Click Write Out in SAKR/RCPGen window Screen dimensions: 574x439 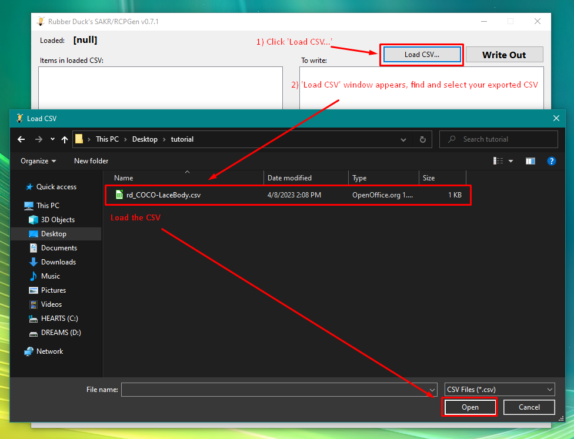(504, 55)
